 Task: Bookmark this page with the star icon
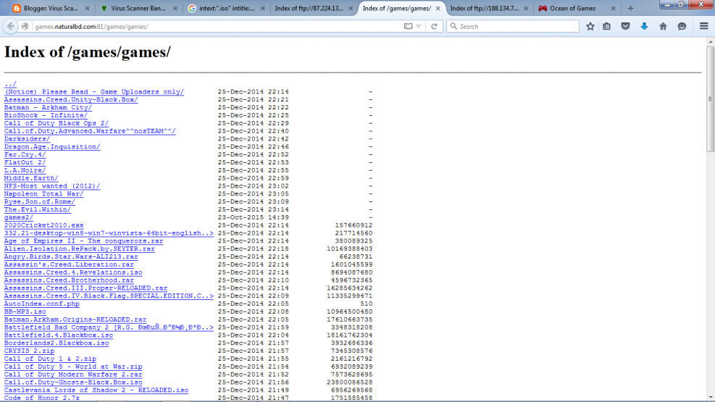point(590,26)
